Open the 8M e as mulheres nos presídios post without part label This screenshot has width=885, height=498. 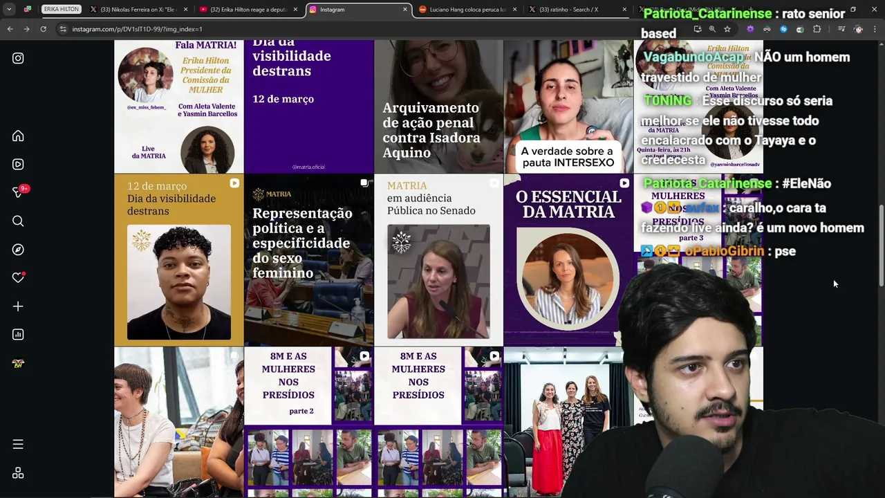click(439, 422)
